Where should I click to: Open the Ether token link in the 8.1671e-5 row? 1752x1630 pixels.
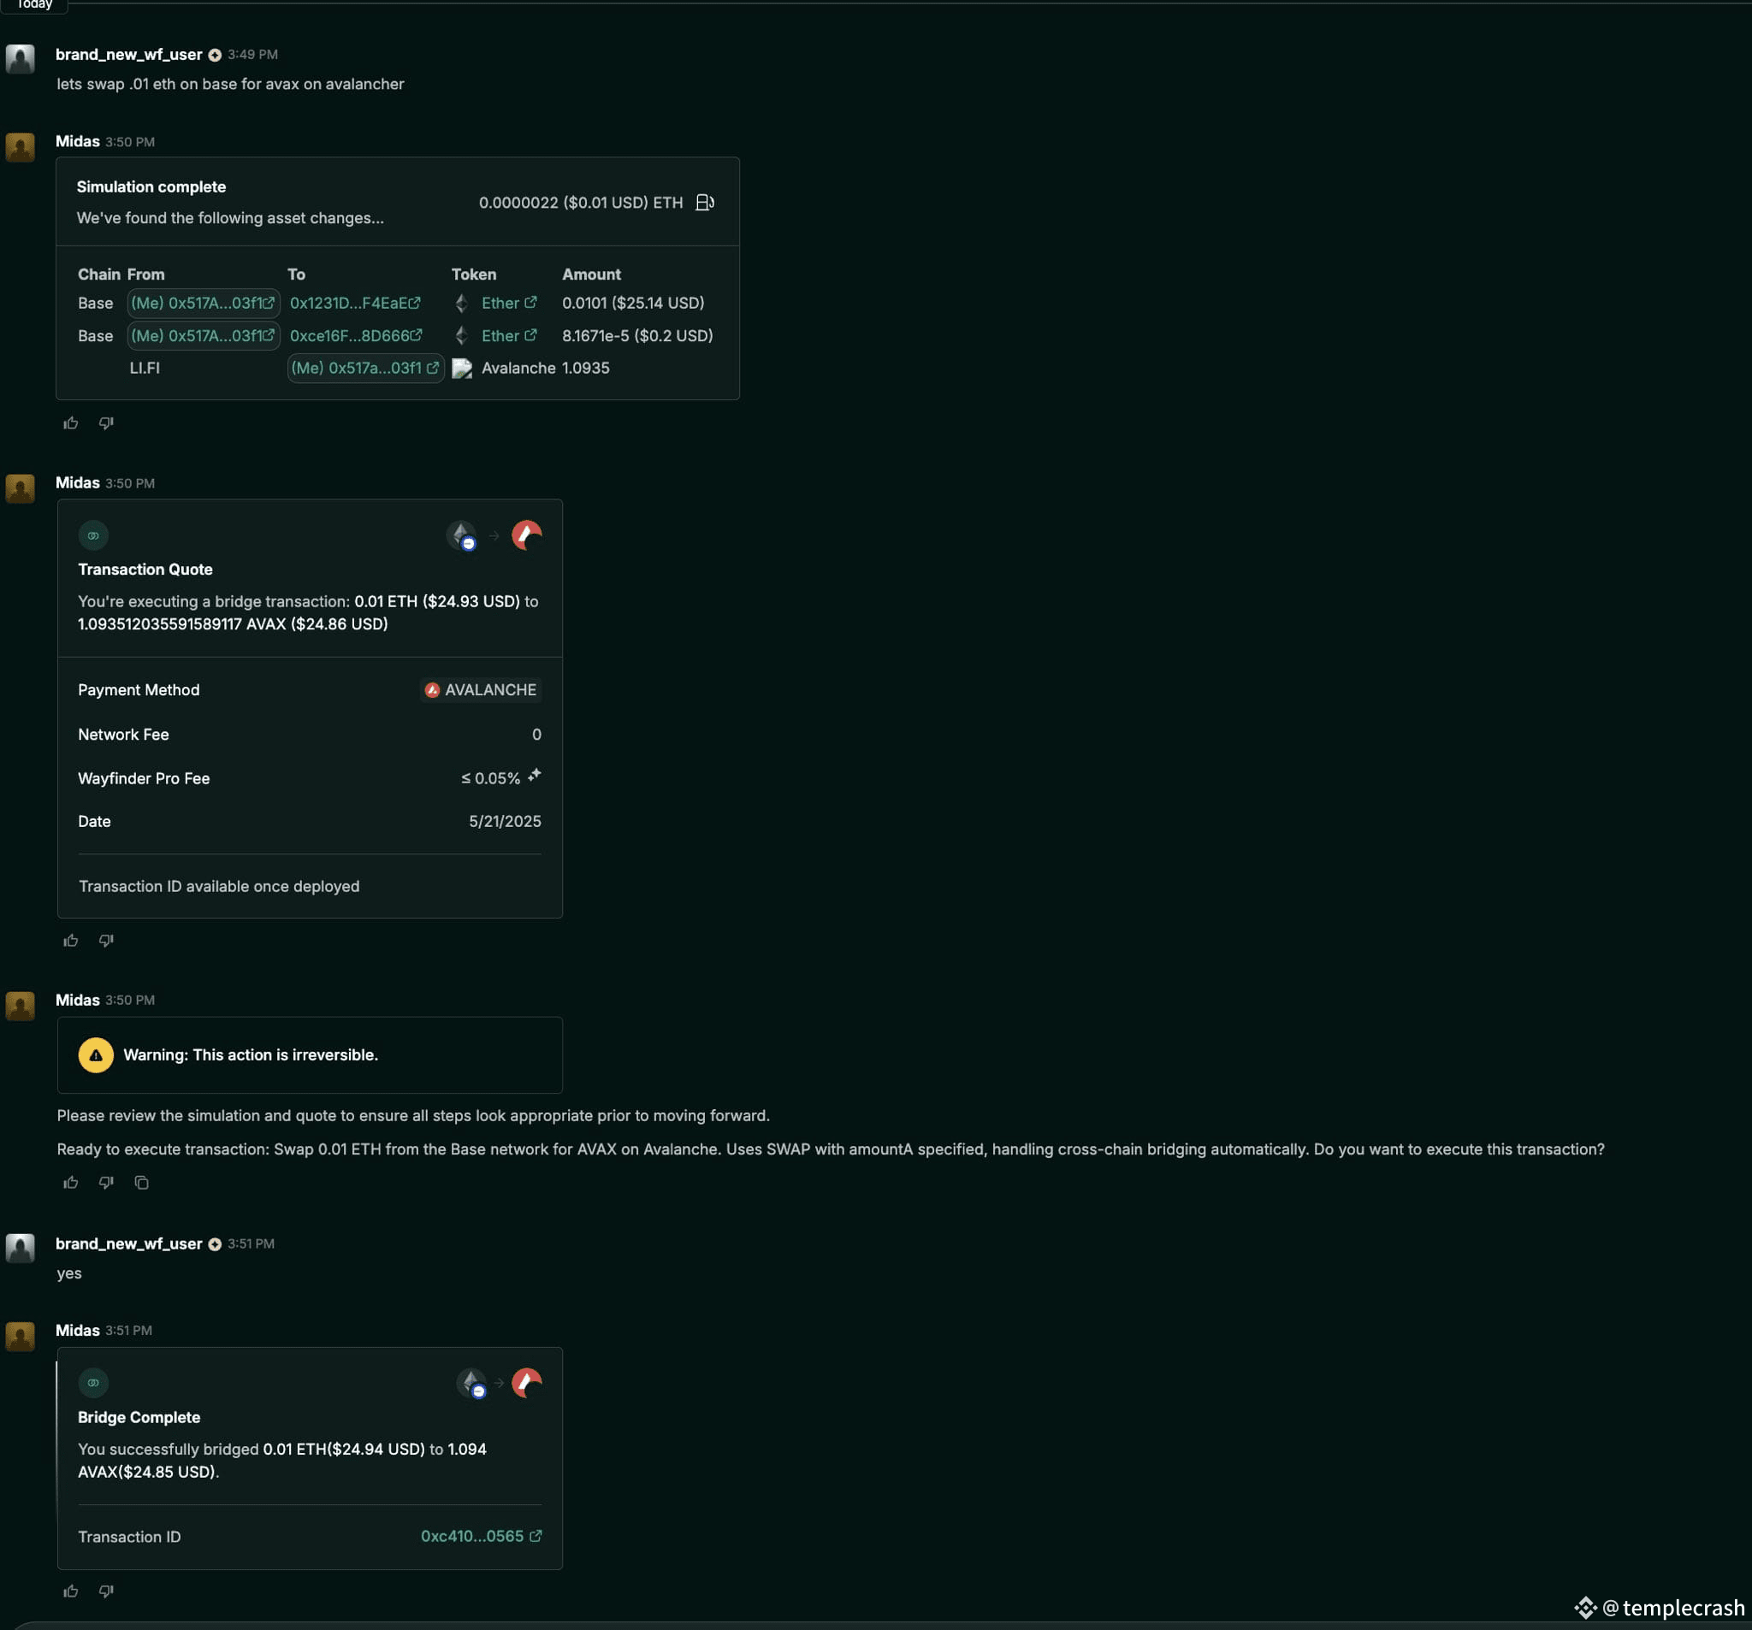coord(508,336)
